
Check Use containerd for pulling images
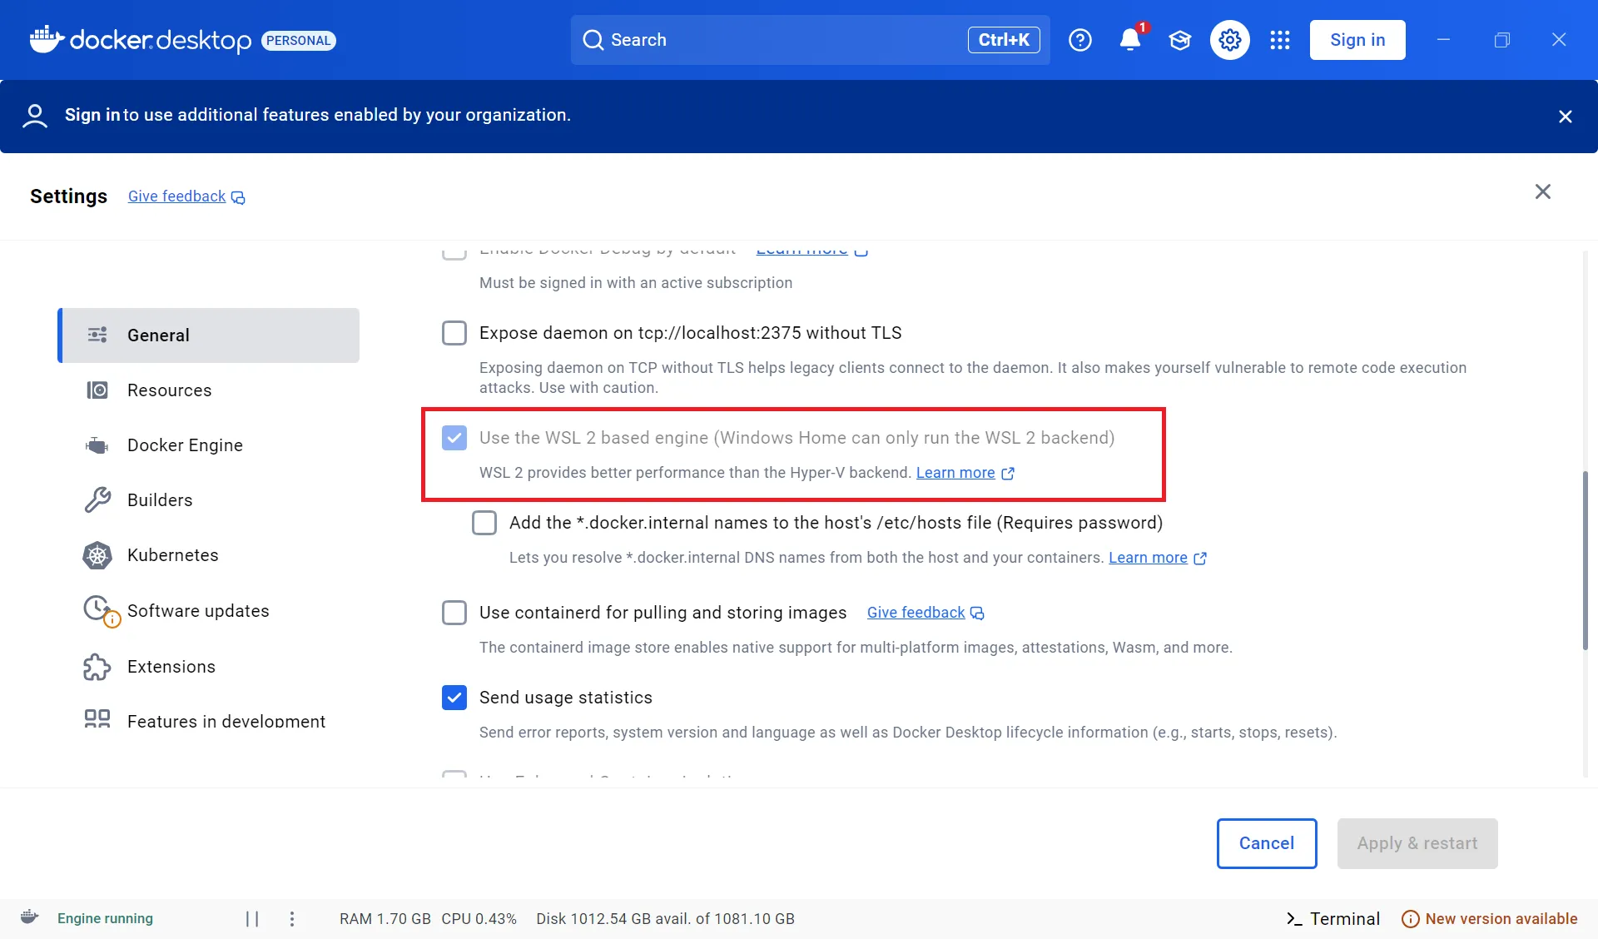tap(454, 613)
